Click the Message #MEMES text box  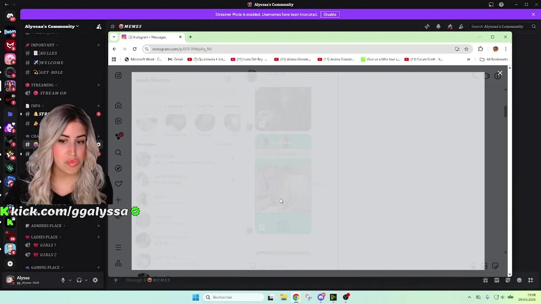click(296, 280)
